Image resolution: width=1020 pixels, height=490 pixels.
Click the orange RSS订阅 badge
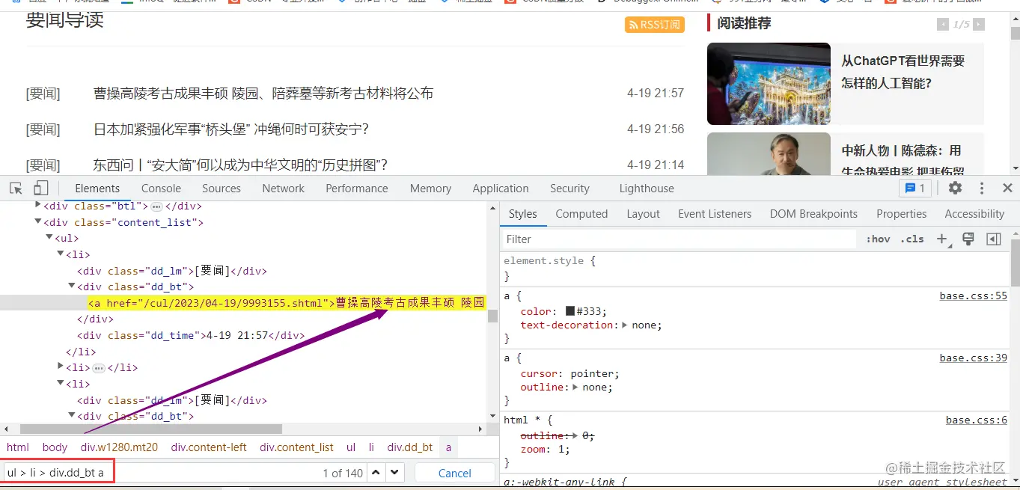pyautogui.click(x=655, y=25)
